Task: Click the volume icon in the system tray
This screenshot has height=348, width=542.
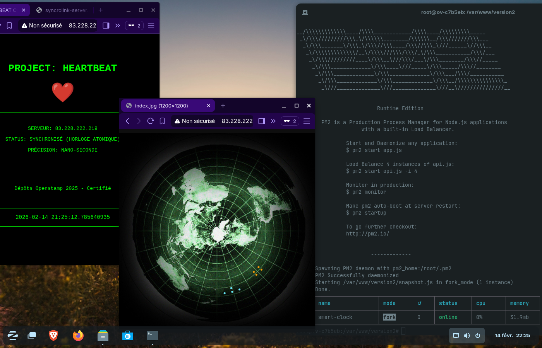Action: [x=467, y=336]
